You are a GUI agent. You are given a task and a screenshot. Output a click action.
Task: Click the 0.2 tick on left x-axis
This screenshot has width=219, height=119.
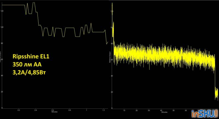tap(19, 110)
